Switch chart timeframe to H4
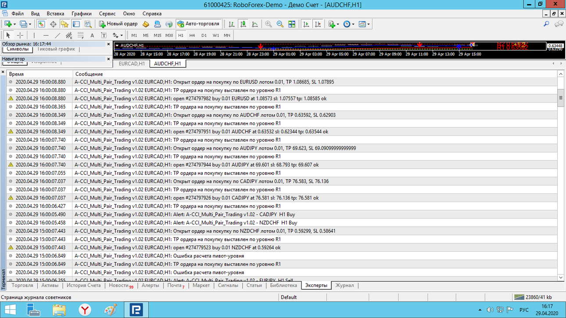 (192, 35)
